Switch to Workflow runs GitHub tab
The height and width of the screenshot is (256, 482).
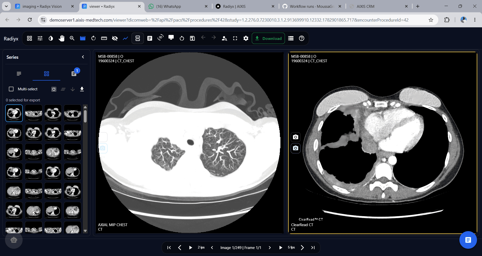312,6
